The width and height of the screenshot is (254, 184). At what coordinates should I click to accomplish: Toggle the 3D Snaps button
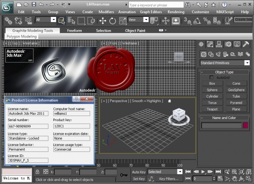point(187,21)
